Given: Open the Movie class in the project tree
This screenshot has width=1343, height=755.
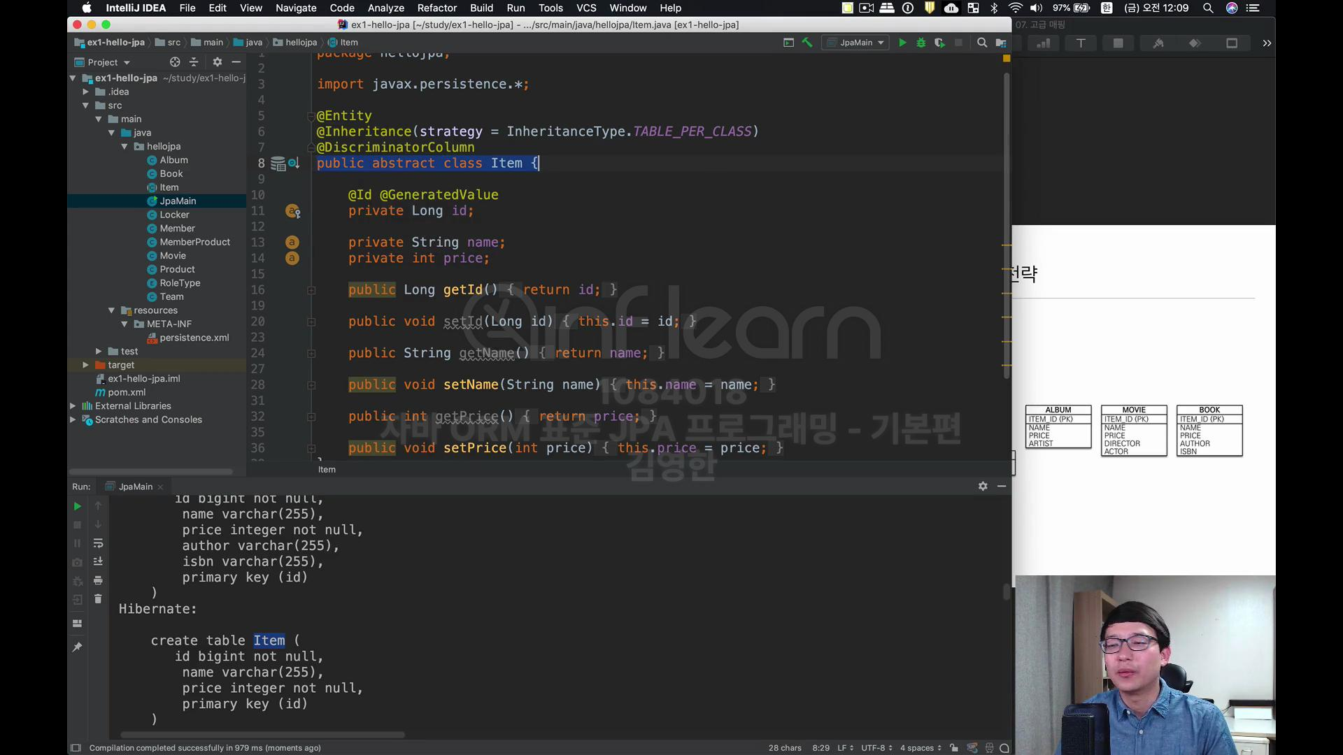Looking at the screenshot, I should pyautogui.click(x=173, y=256).
